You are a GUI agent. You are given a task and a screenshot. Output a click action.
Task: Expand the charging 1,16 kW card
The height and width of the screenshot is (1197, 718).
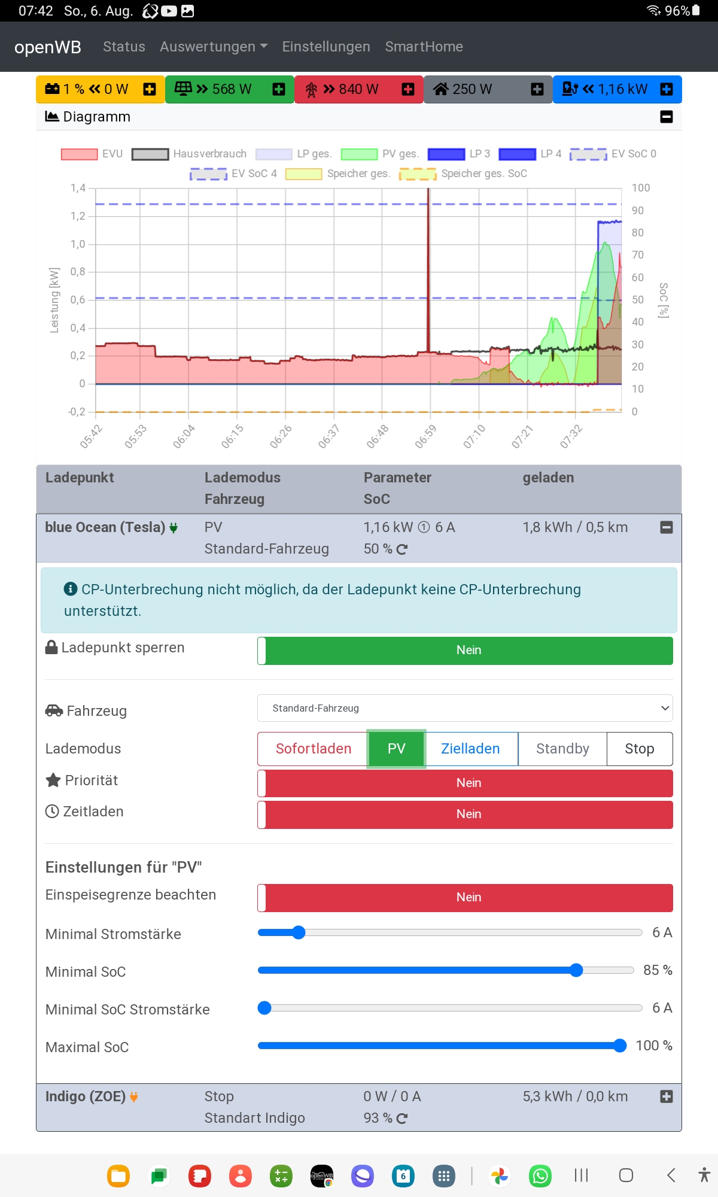[x=667, y=89]
